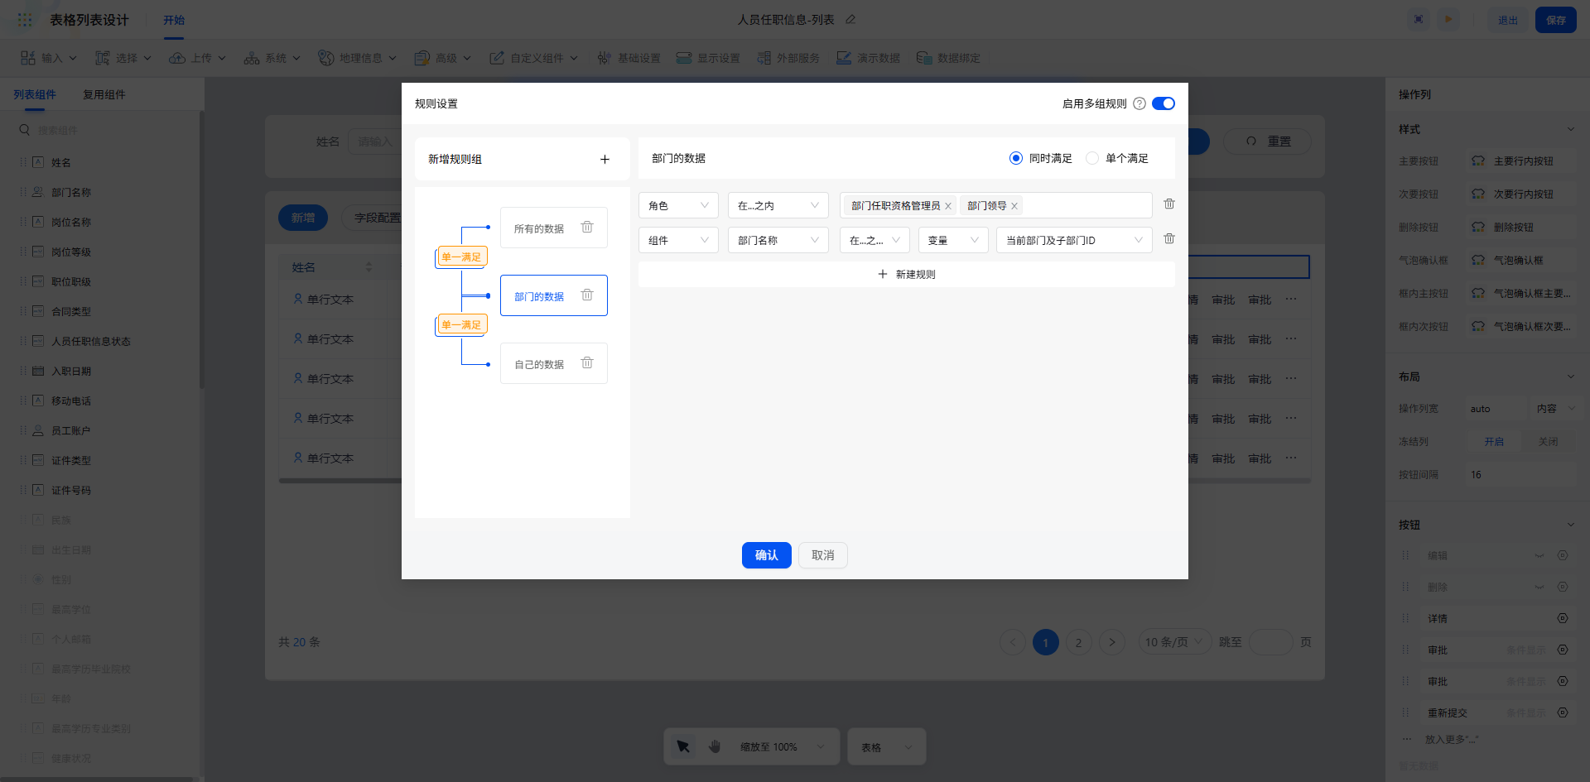
Task: Click the 确认 button
Action: pyautogui.click(x=767, y=555)
